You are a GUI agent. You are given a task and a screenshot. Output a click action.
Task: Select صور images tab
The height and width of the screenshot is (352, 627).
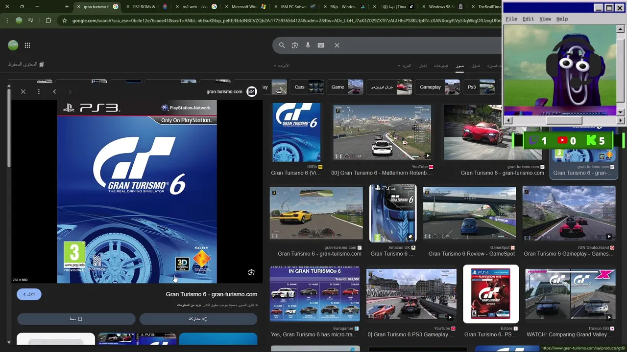coord(459,66)
